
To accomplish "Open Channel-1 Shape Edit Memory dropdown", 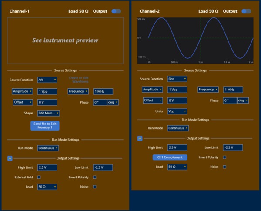I will click(x=48, y=113).
